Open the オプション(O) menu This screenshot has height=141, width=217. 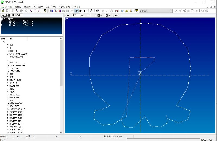point(38,7)
